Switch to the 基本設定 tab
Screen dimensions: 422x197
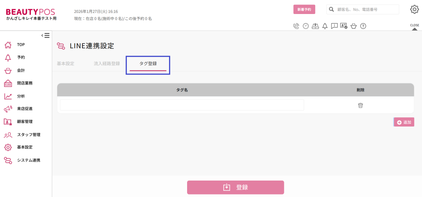[66, 63]
